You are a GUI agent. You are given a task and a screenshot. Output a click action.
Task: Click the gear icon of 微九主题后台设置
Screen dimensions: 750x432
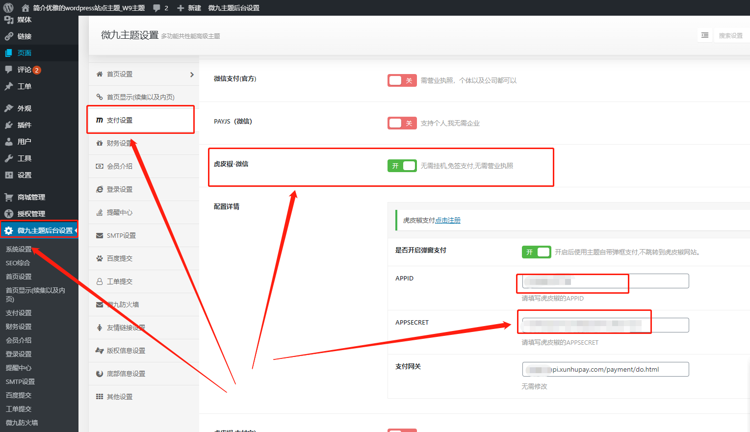(x=8, y=230)
